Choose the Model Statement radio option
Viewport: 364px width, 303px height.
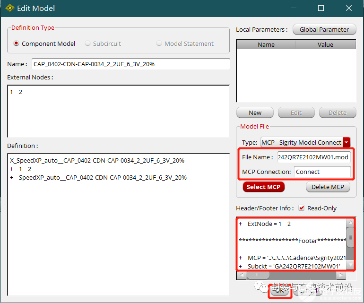click(159, 43)
